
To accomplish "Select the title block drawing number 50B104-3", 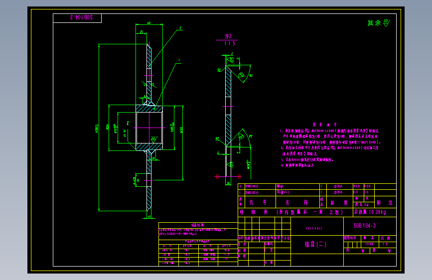I will [x=365, y=226].
